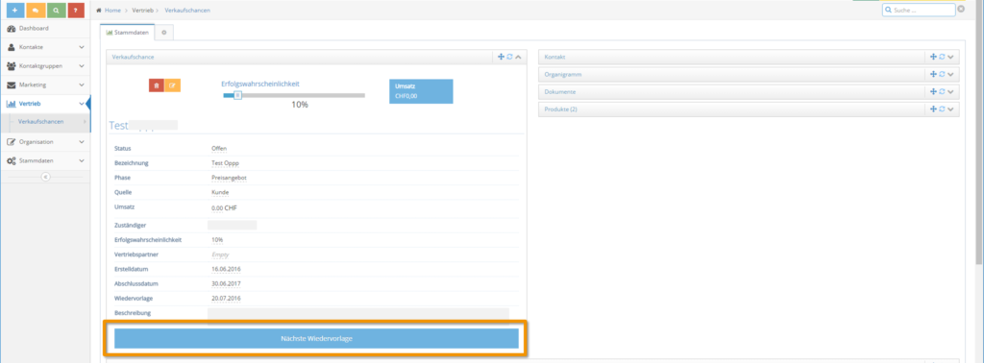Image resolution: width=984 pixels, height=363 pixels.
Task: Open the orange chat messages button
Action: pos(36,11)
